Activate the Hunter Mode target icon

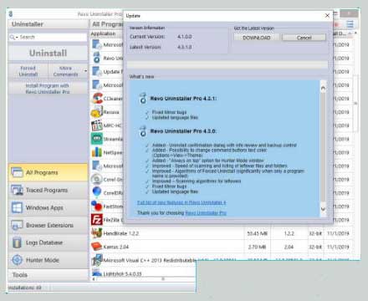pyautogui.click(x=17, y=260)
